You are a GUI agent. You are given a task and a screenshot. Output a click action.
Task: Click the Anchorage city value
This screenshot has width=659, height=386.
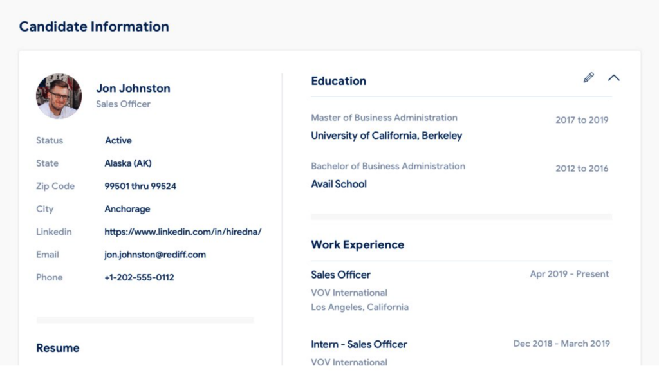coord(127,209)
